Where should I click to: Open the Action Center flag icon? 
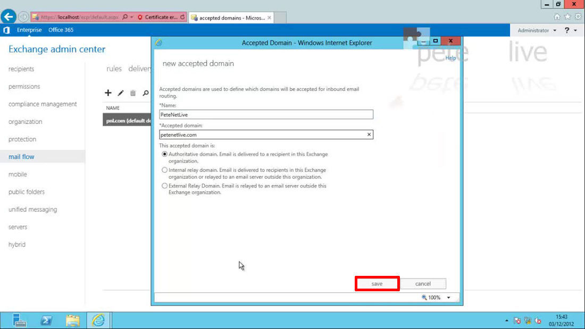[517, 320]
